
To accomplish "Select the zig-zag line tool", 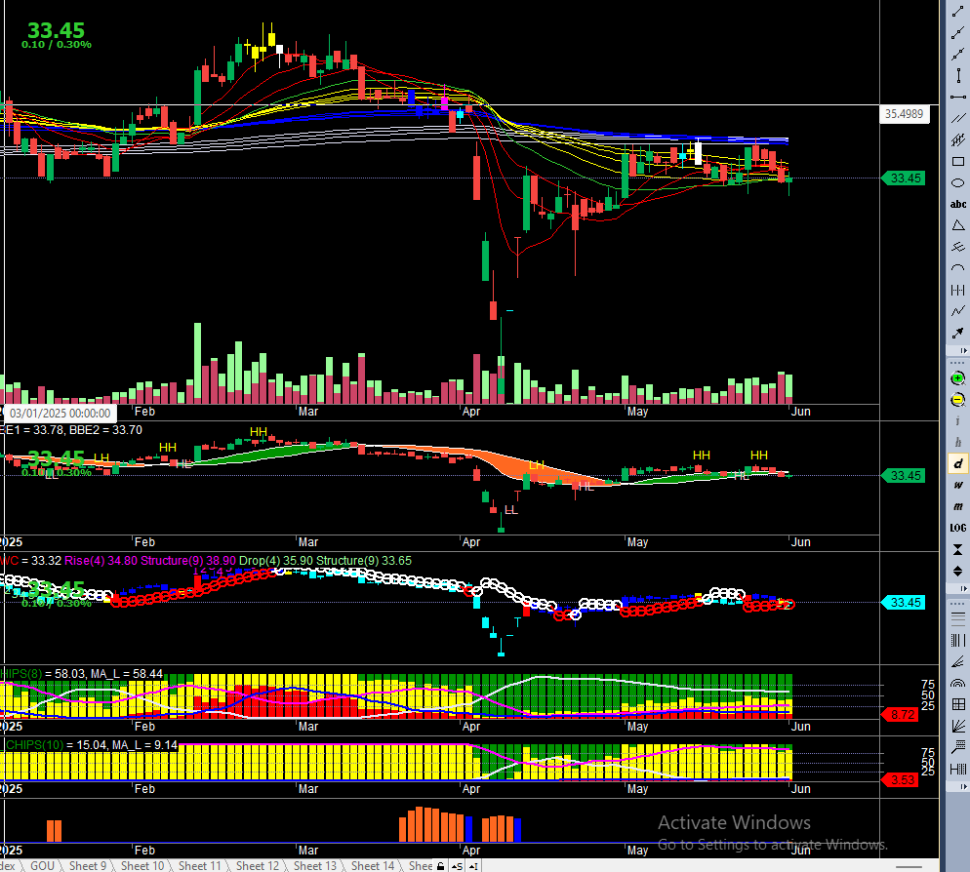I will click(957, 310).
